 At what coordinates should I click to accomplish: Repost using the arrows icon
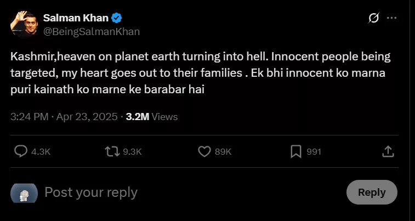(x=112, y=151)
